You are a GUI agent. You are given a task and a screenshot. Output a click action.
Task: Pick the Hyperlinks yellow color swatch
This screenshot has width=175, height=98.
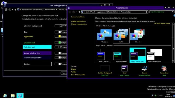(x=60, y=36)
